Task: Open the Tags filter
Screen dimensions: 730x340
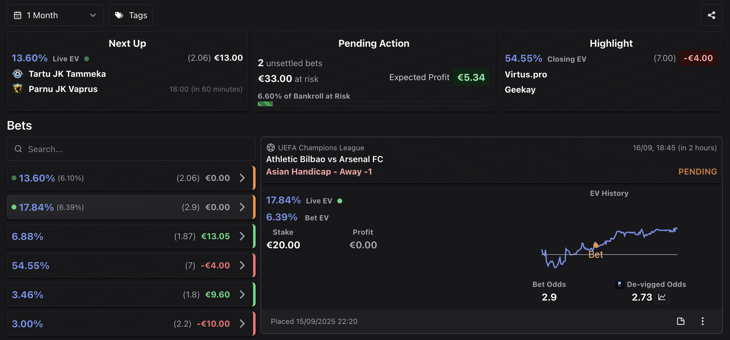Action: pyautogui.click(x=131, y=15)
